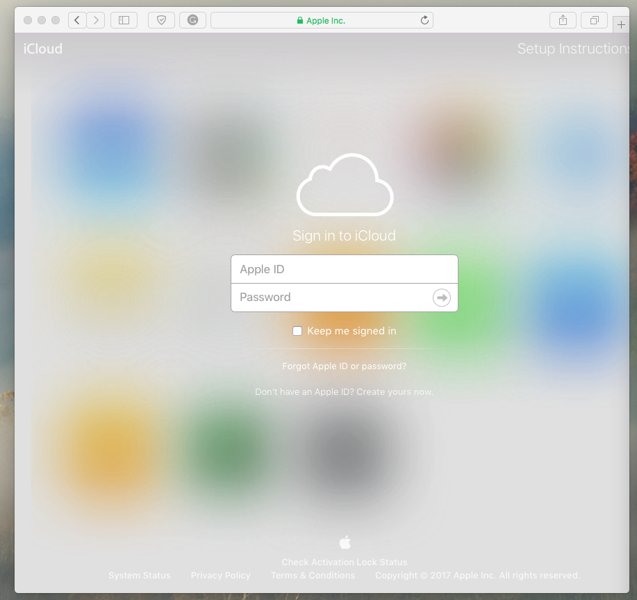Open Privacy Policy footer link
Image resolution: width=637 pixels, height=600 pixels.
coord(221,576)
